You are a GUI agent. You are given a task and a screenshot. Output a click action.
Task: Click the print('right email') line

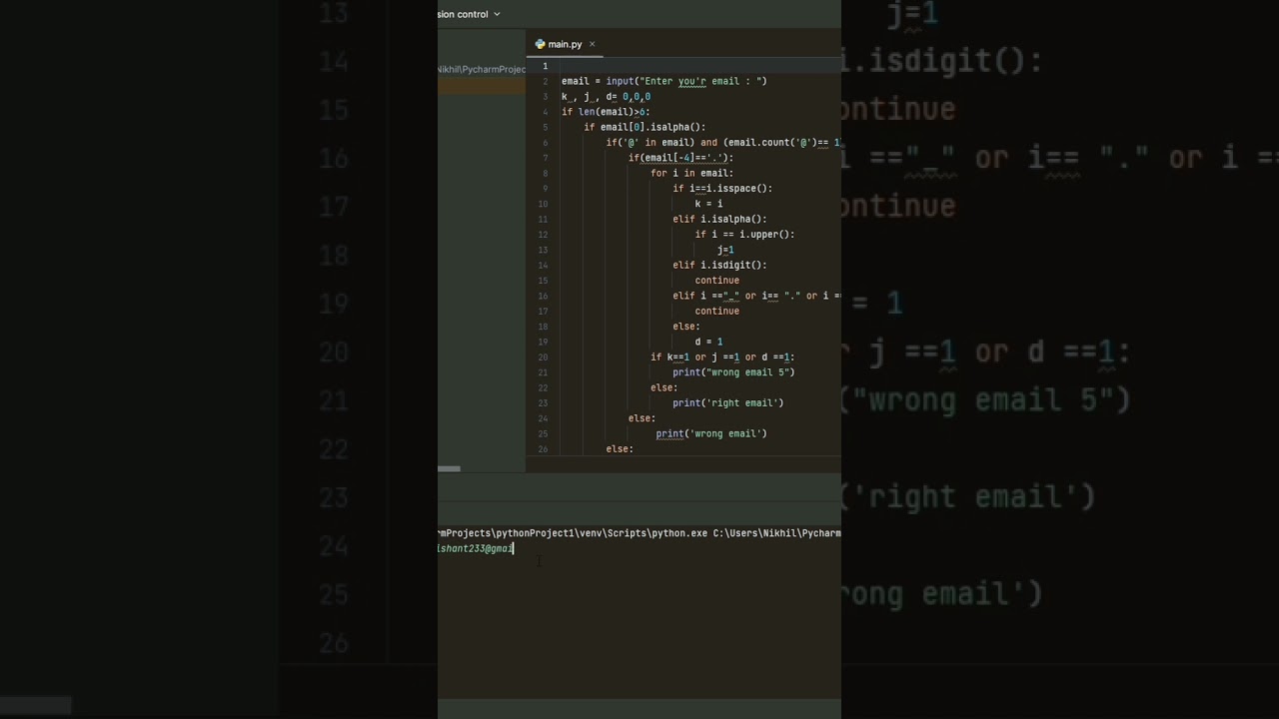pos(728,403)
